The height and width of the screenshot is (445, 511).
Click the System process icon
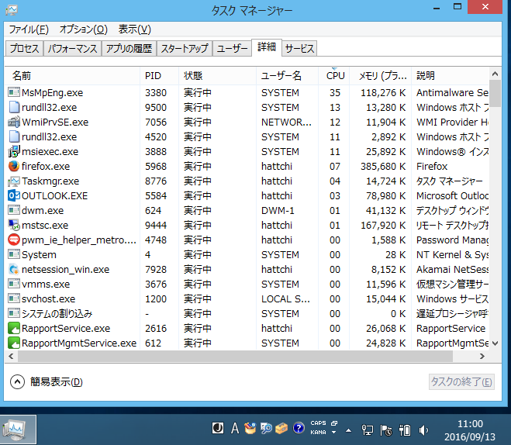(14, 254)
